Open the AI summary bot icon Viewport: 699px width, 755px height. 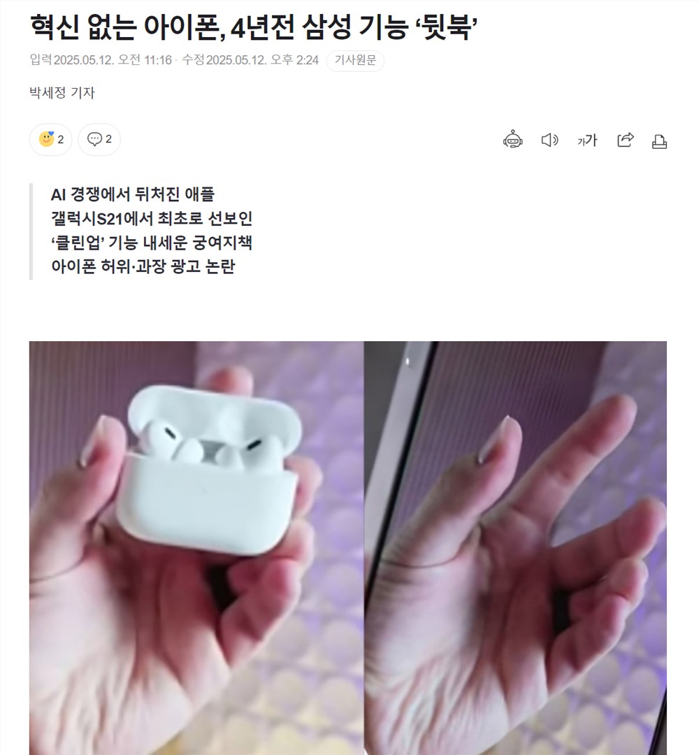point(512,140)
